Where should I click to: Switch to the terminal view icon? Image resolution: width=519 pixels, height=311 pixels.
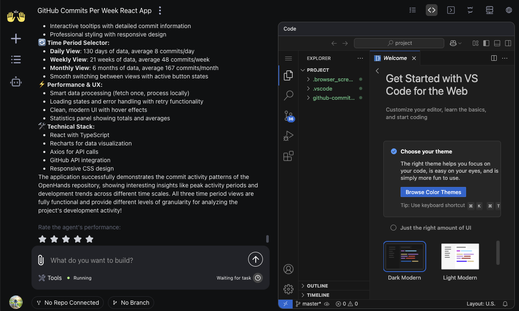[x=451, y=10]
